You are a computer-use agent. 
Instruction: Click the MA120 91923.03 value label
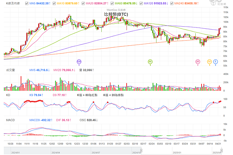[x=156, y=3]
